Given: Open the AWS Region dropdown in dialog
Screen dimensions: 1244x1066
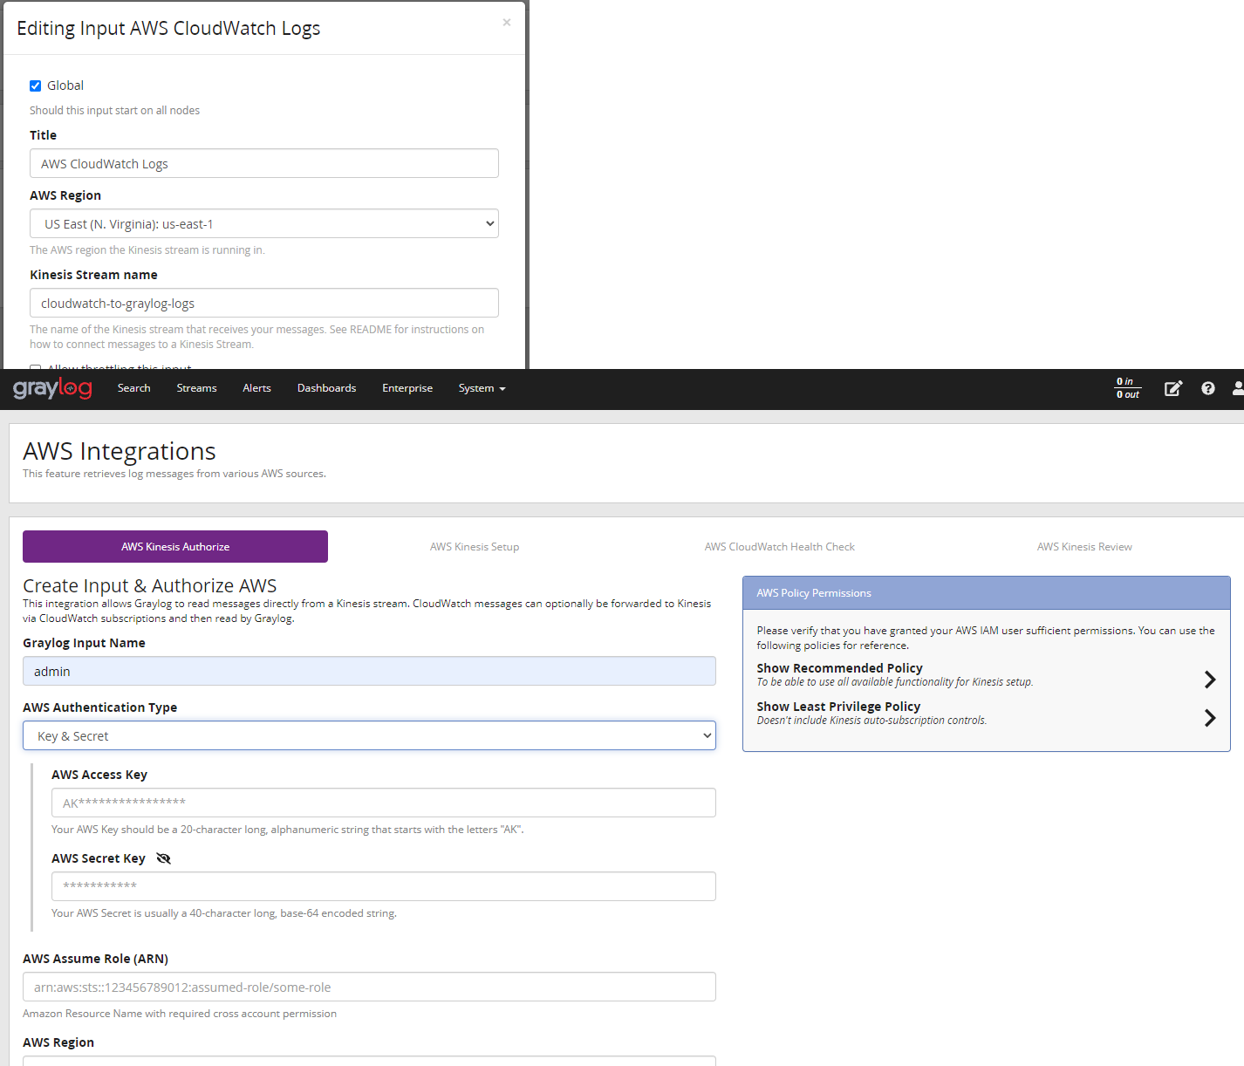Looking at the screenshot, I should tap(264, 223).
